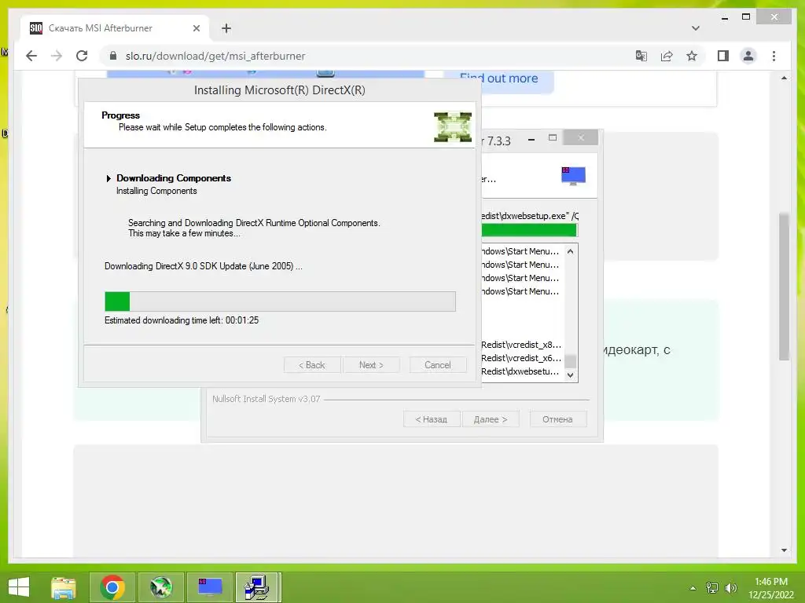Close the Скачать MSI Afterburner tab

pyautogui.click(x=196, y=28)
